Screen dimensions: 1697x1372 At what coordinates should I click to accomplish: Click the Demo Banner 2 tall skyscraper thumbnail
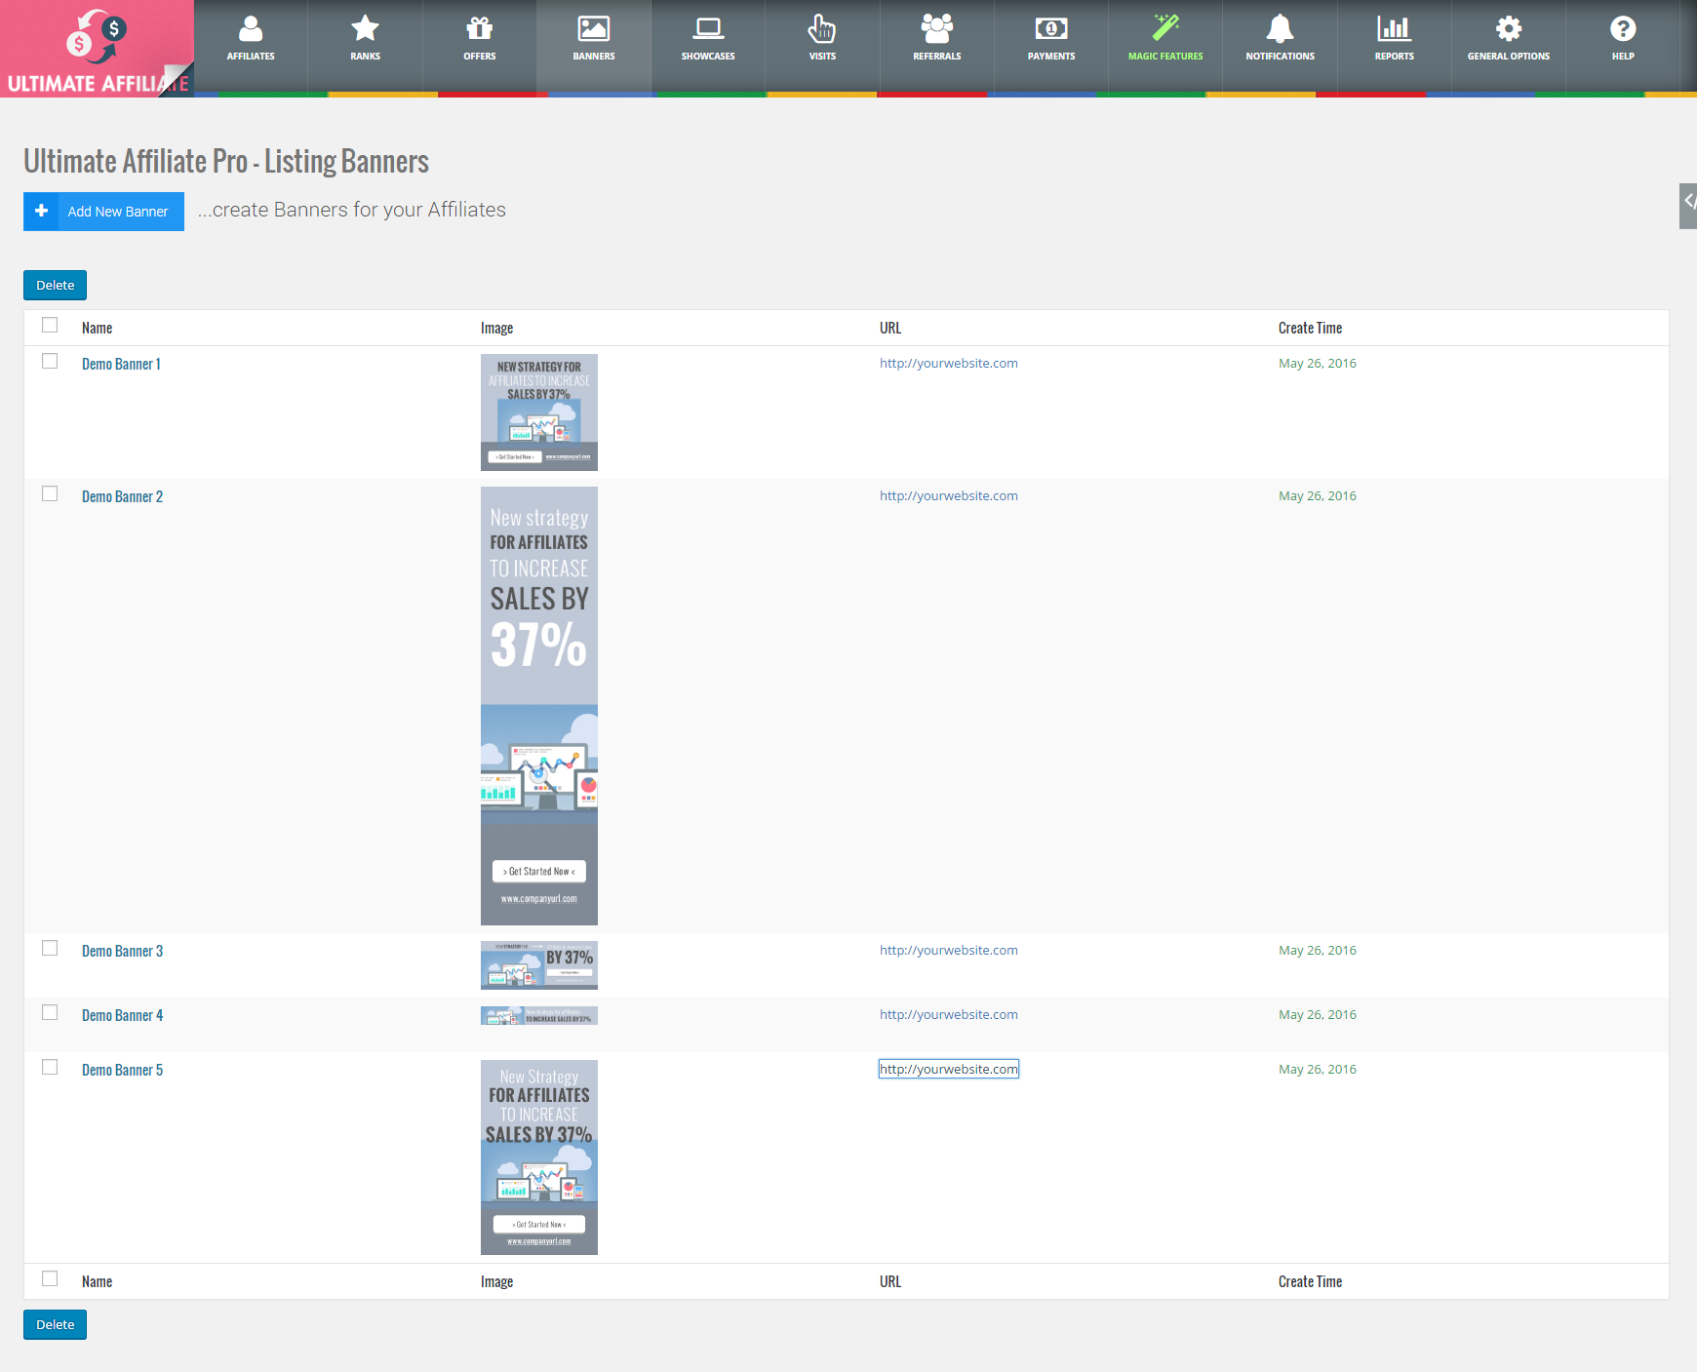click(539, 706)
